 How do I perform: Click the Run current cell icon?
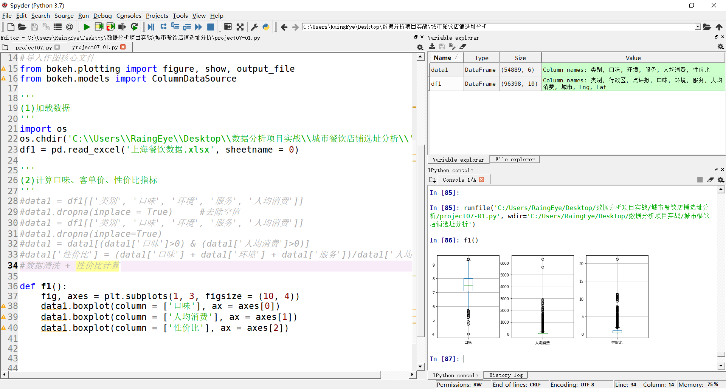coord(99,27)
